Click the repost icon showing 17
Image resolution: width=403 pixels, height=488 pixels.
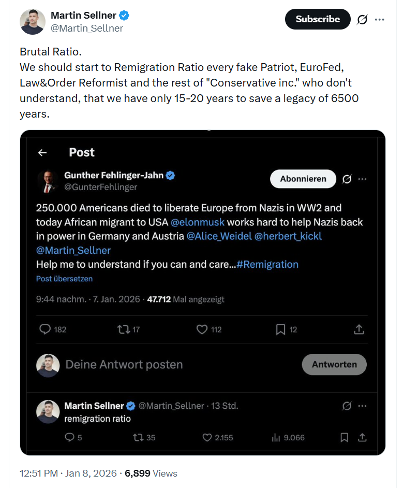point(123,329)
